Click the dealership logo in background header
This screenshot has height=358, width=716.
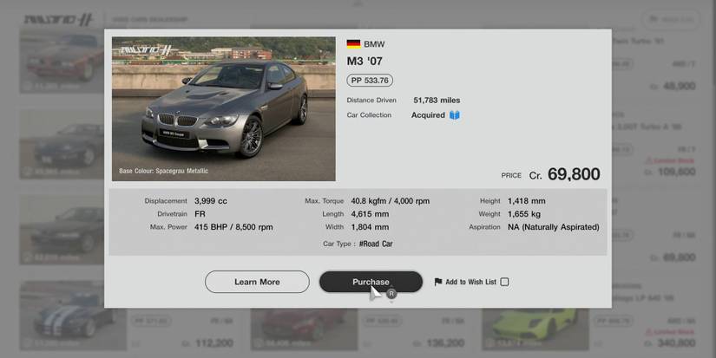click(58, 20)
